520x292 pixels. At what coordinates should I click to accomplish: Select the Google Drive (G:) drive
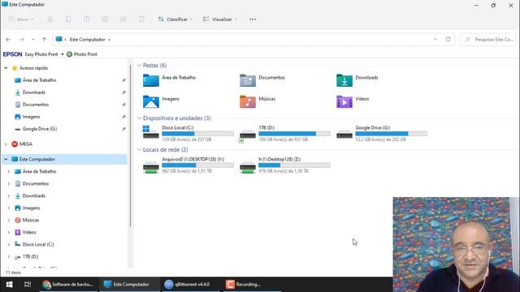click(382, 133)
